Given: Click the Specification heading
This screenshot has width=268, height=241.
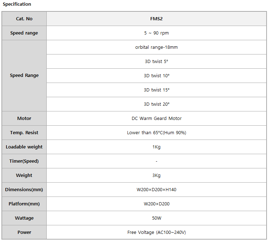Looking at the screenshot, I should (x=17, y=4).
